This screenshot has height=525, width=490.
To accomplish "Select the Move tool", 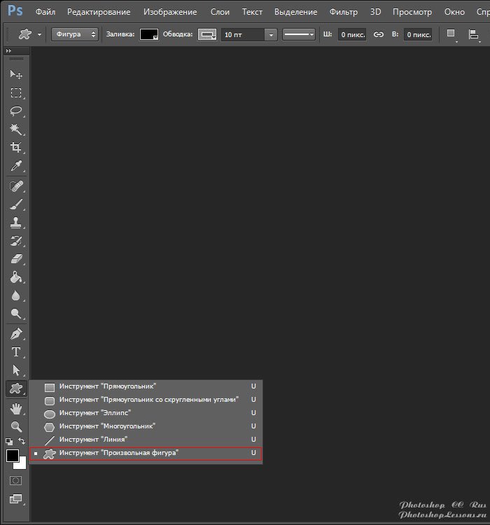I will 15,75.
